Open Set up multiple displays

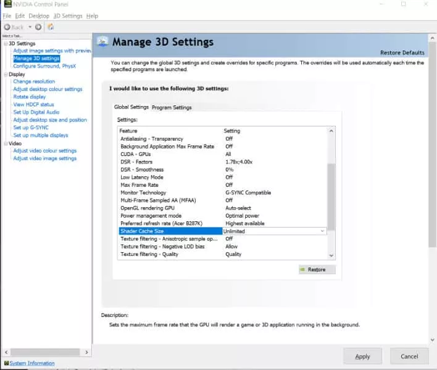tap(40, 135)
